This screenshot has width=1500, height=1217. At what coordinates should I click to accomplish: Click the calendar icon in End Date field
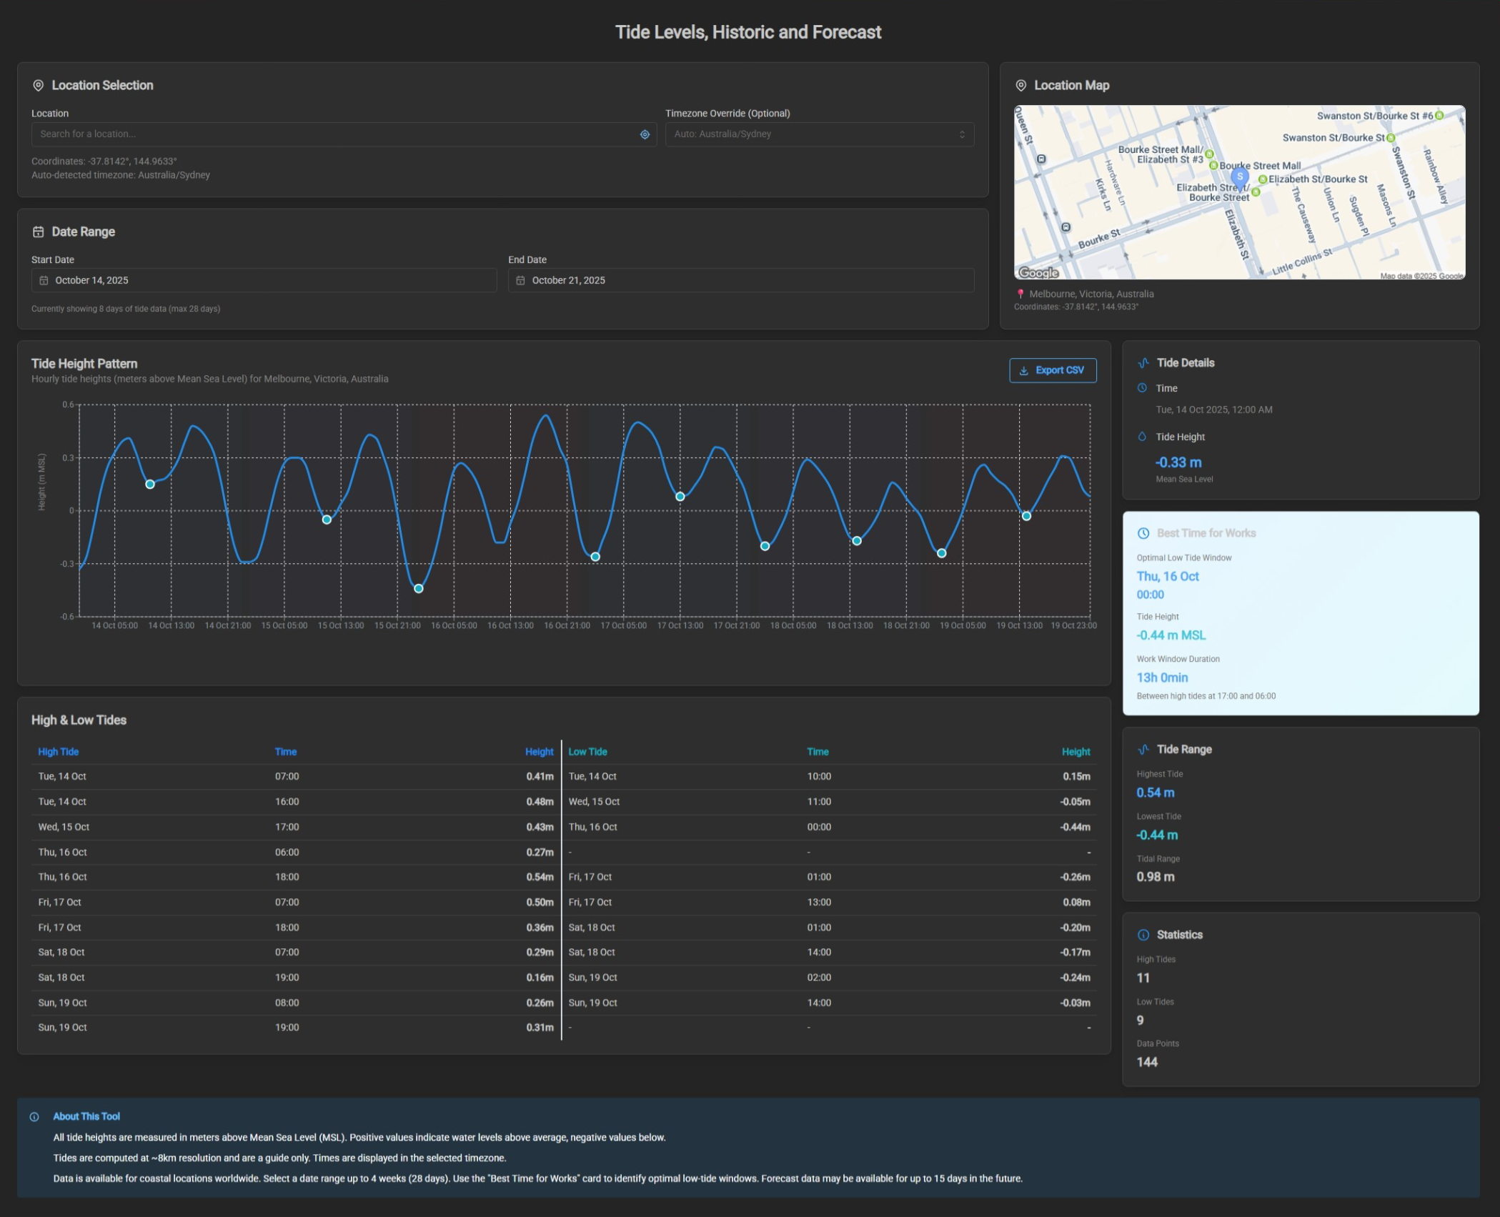pyautogui.click(x=520, y=280)
